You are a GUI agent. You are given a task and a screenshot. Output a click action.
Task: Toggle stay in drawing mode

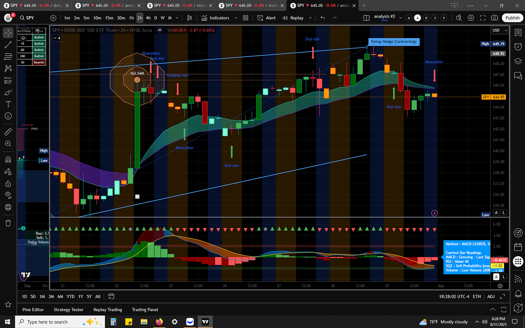point(8,172)
